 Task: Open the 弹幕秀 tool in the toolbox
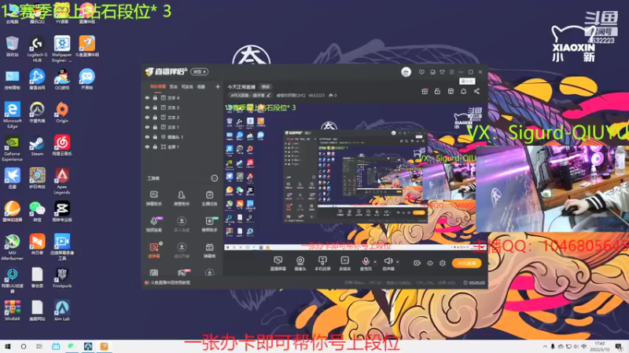tap(209, 250)
